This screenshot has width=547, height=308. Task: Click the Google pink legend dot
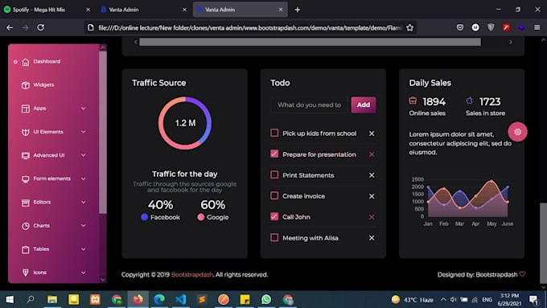200,217
